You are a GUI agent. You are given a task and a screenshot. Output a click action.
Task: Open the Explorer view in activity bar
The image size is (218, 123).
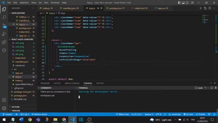pos(4,9)
